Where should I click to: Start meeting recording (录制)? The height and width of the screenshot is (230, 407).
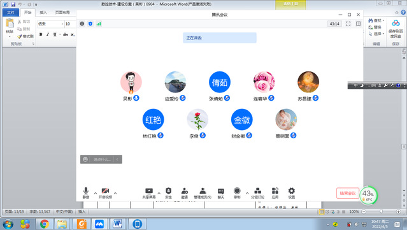coord(237,193)
